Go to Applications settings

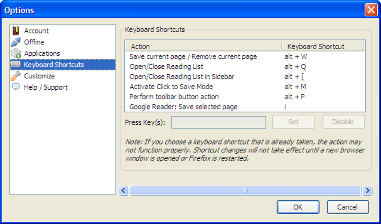click(63, 53)
